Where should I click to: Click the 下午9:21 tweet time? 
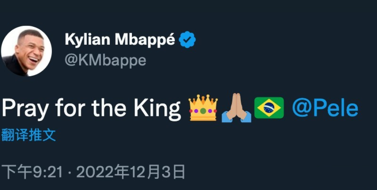(x=32, y=172)
